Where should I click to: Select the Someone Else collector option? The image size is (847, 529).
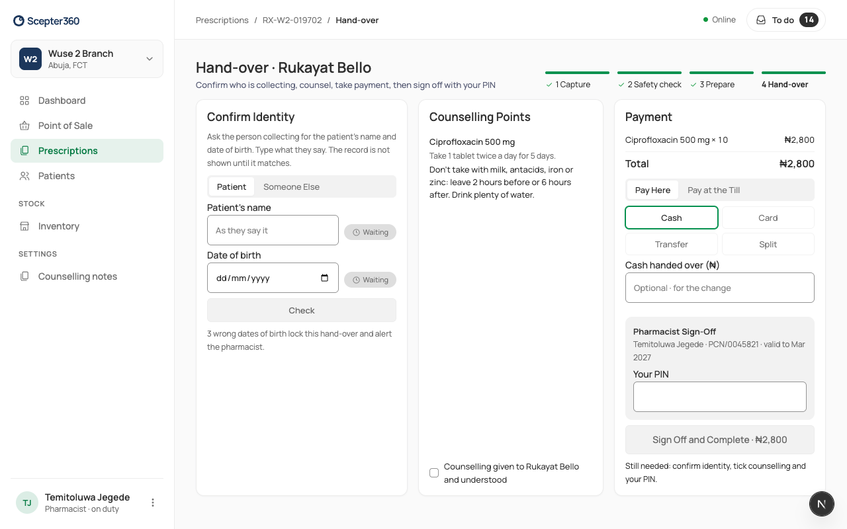291,186
